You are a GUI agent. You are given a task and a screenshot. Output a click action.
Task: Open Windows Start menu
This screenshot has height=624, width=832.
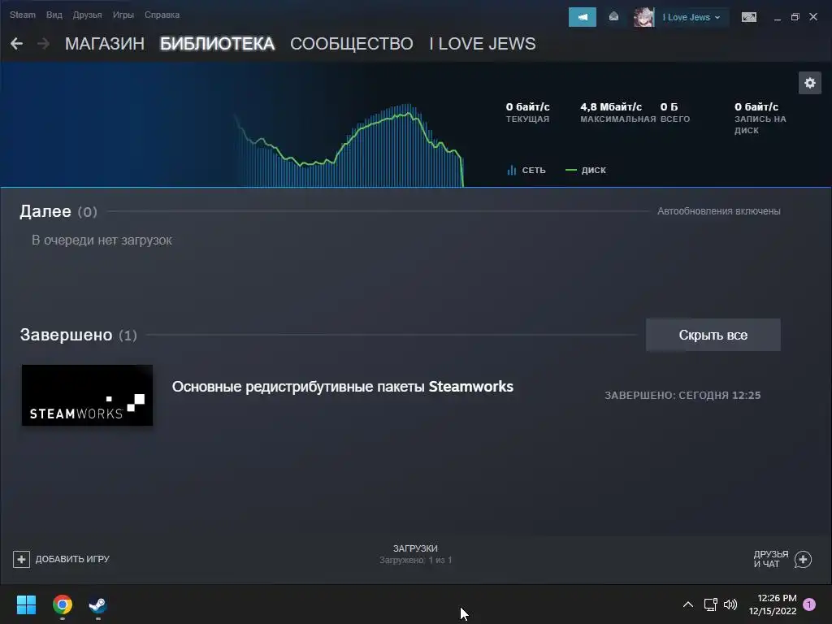click(26, 604)
